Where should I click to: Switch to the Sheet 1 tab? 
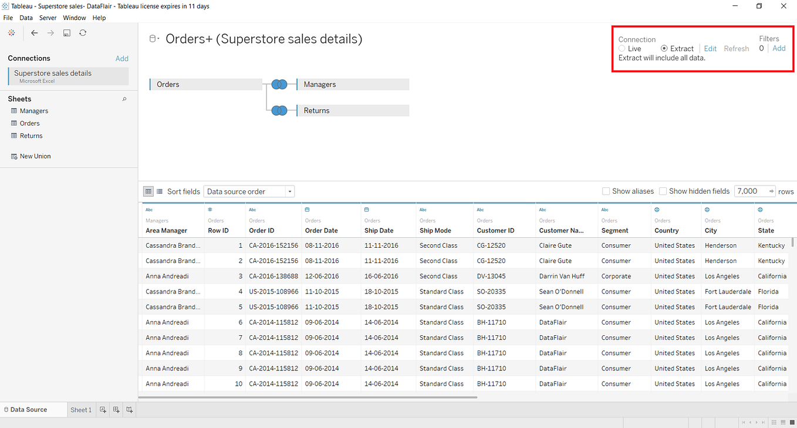click(81, 410)
